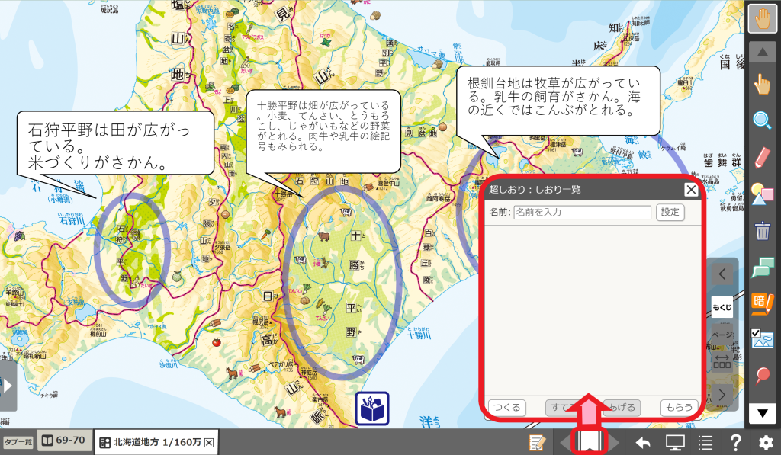Image resolution: width=781 pixels, height=455 pixels.
Task: Open the display/monitor icon in bottom bar
Action: [x=676, y=442]
